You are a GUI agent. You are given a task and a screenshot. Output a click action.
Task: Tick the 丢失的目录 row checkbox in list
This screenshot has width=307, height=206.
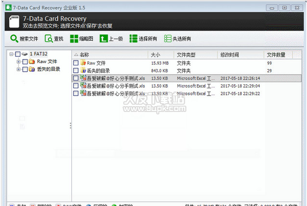pos(76,71)
